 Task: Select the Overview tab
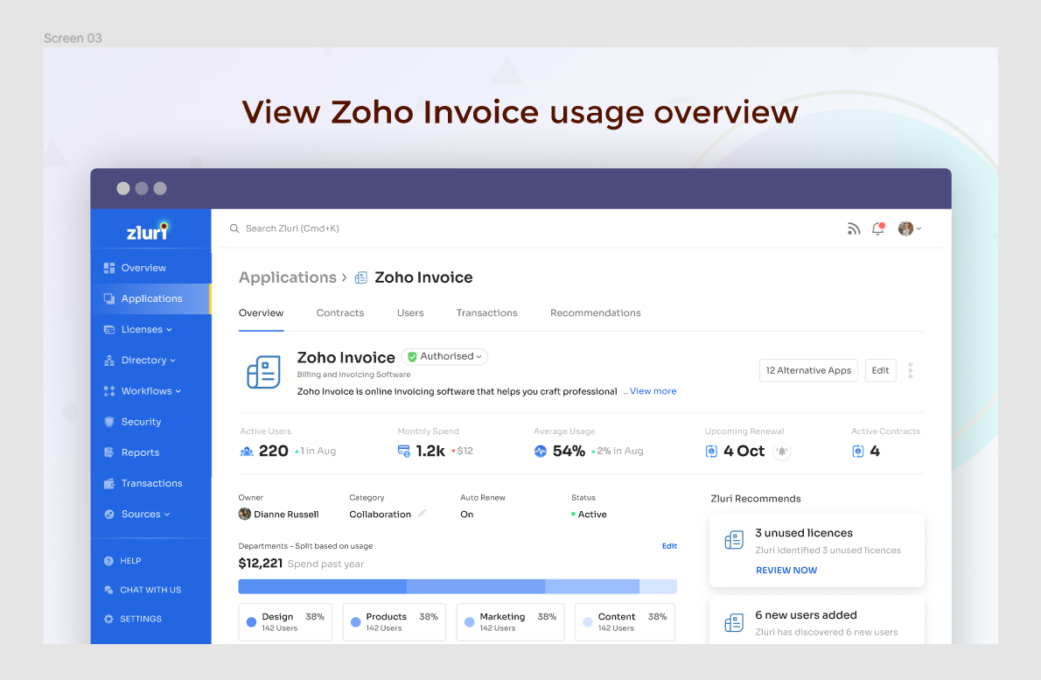pos(261,312)
